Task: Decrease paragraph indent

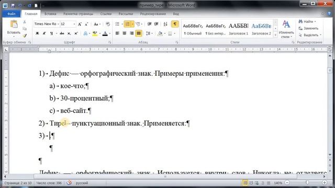Action: tap(149, 24)
